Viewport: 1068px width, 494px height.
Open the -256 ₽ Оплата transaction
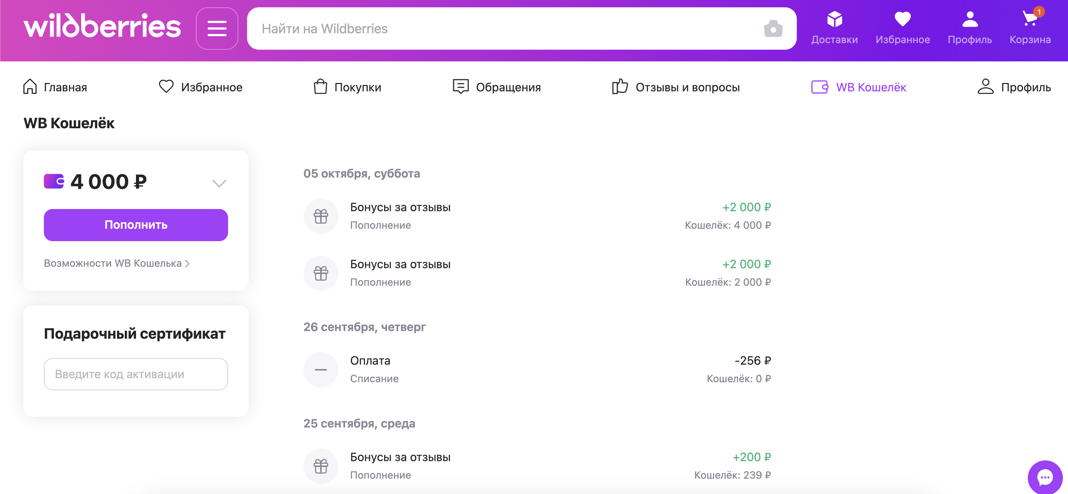click(x=537, y=369)
